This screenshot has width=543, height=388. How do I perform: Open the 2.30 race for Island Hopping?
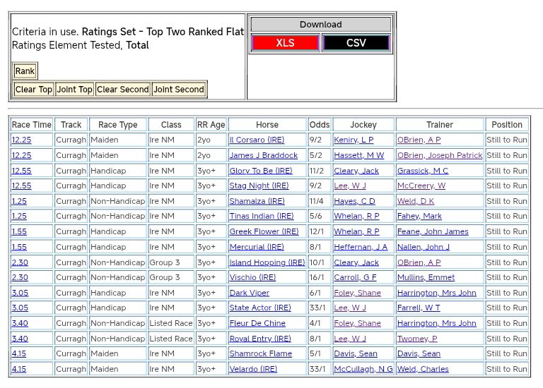[x=21, y=262]
